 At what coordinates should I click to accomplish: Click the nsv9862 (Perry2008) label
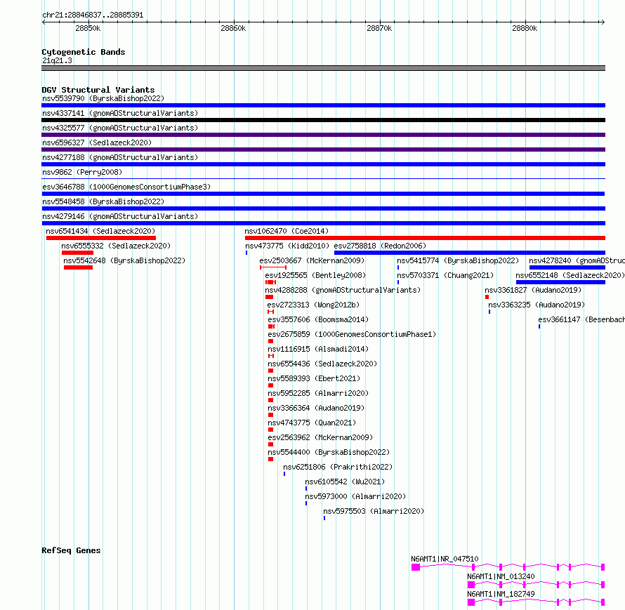click(x=82, y=172)
